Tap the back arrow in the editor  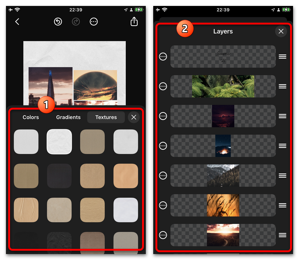pyautogui.click(x=17, y=22)
